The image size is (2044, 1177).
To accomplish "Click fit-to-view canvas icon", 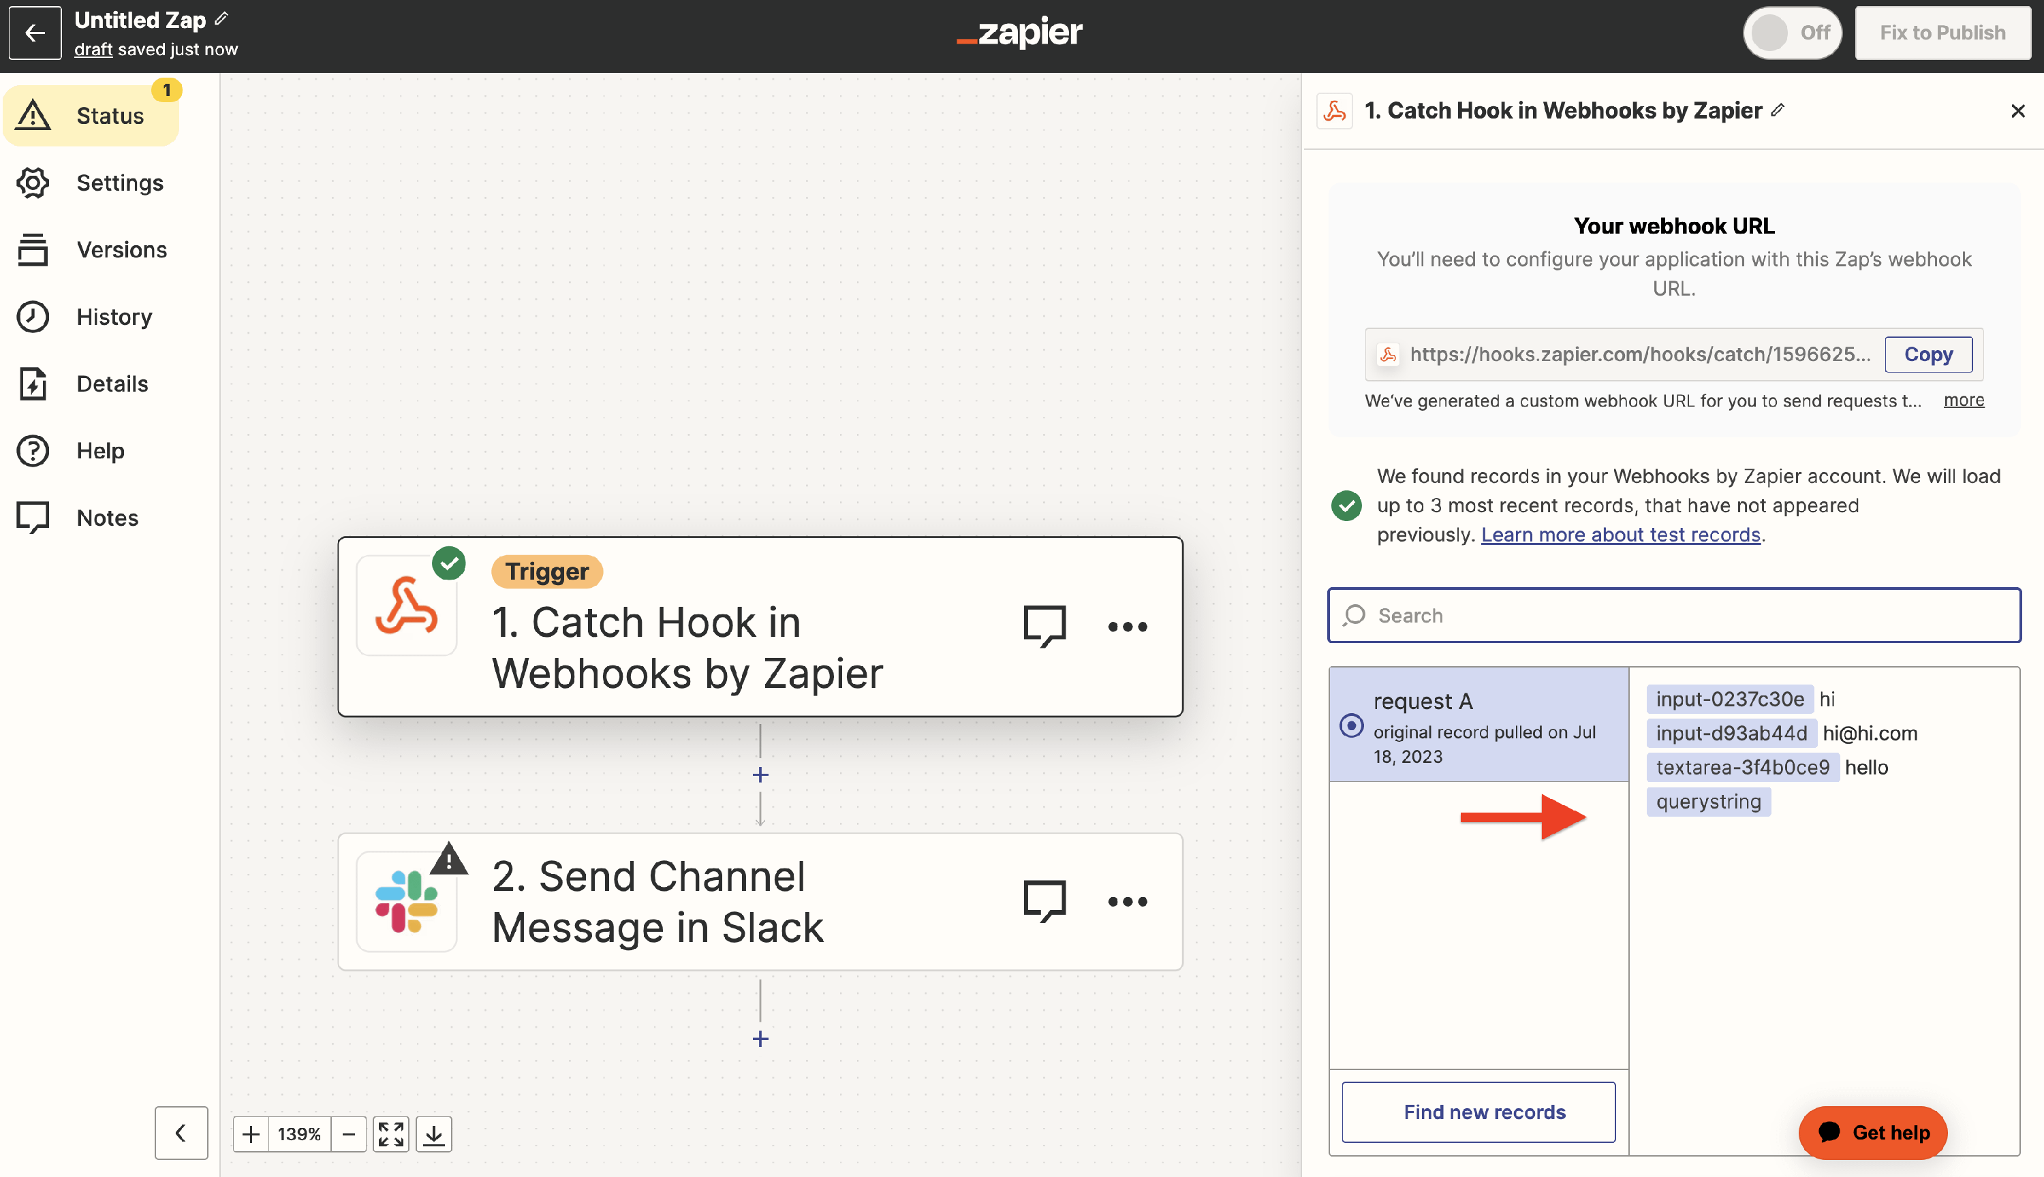I will 390,1133.
